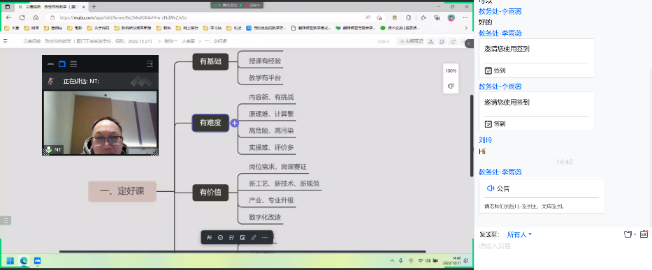
Task: Add child node with purple plus button
Action: click(235, 123)
